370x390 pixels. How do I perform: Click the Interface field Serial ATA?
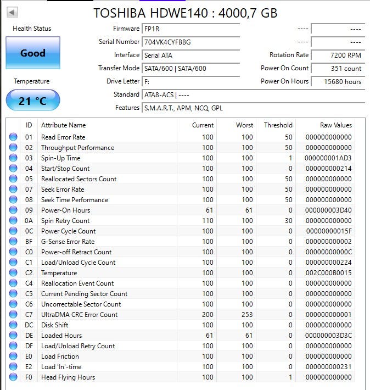tap(190, 55)
